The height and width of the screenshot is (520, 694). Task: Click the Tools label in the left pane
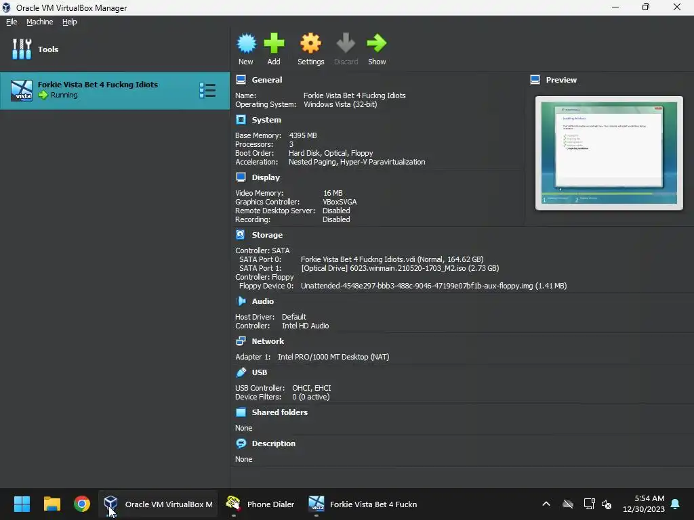point(48,49)
